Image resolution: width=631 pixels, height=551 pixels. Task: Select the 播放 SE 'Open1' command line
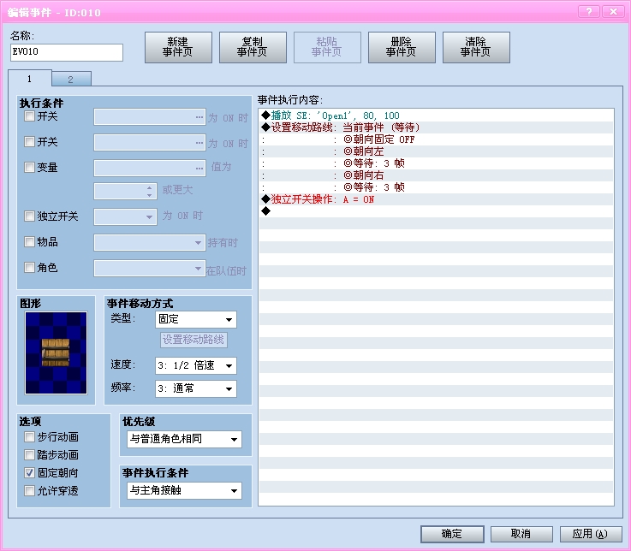pos(437,116)
